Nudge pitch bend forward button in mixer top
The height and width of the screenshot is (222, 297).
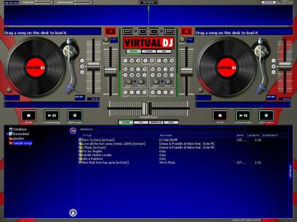click(x=154, y=31)
